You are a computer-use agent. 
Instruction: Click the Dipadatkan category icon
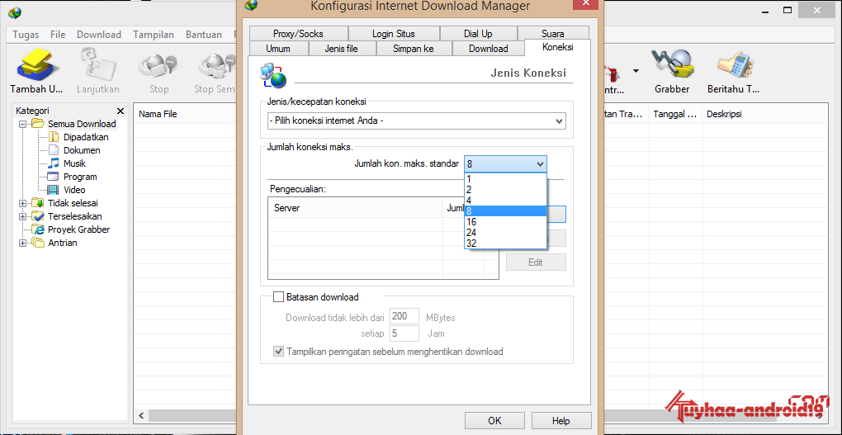(x=53, y=137)
